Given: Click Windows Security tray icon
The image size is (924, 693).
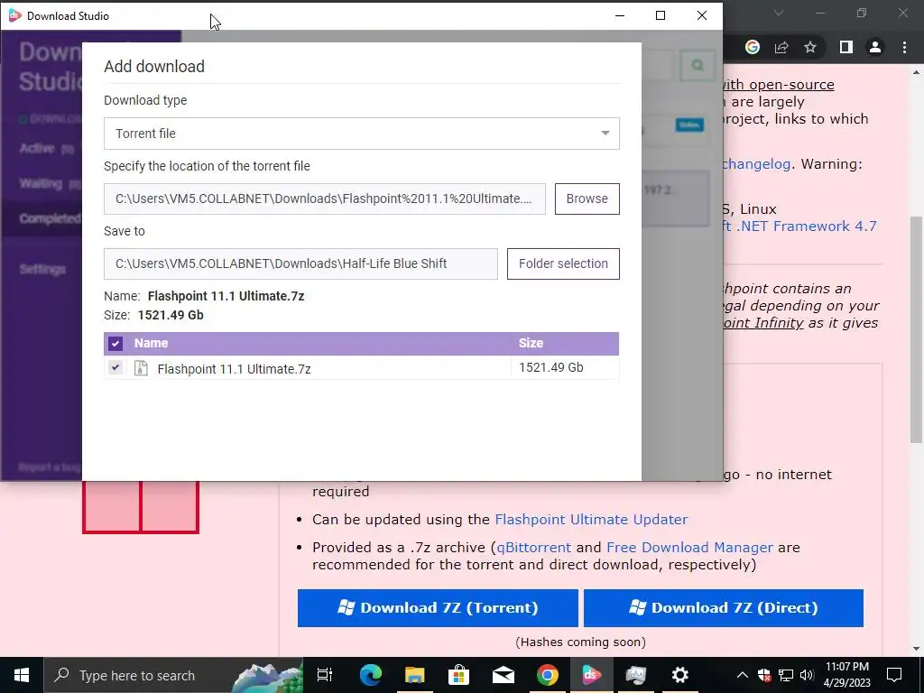Looking at the screenshot, I should [764, 675].
